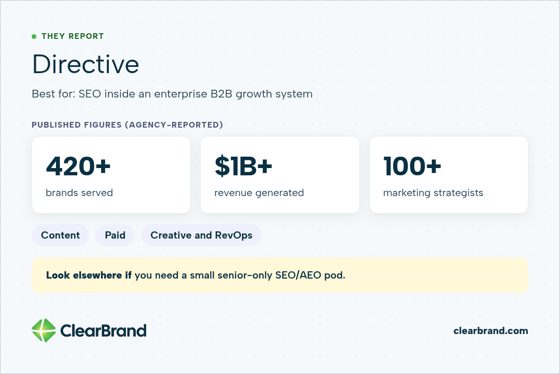Click the marketing strategists caption

pos(433,193)
